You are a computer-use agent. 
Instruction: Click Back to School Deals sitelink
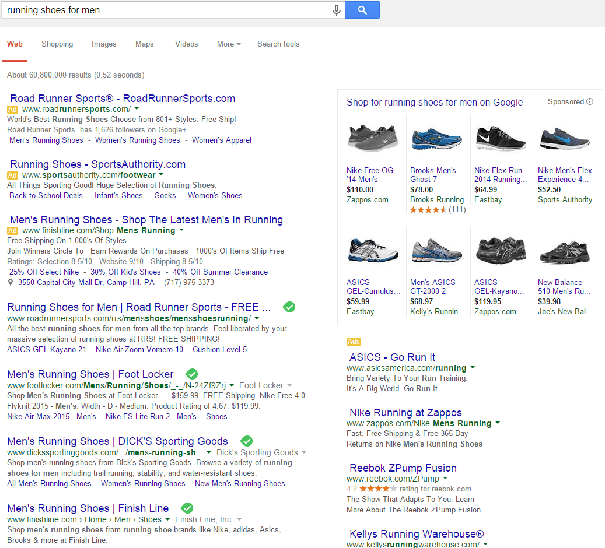tap(46, 195)
